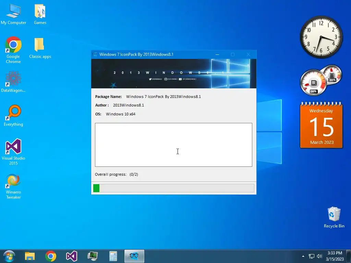The width and height of the screenshot is (351, 263).
Task: Open Visual Studio from the taskbar
Action: [x=72, y=256]
